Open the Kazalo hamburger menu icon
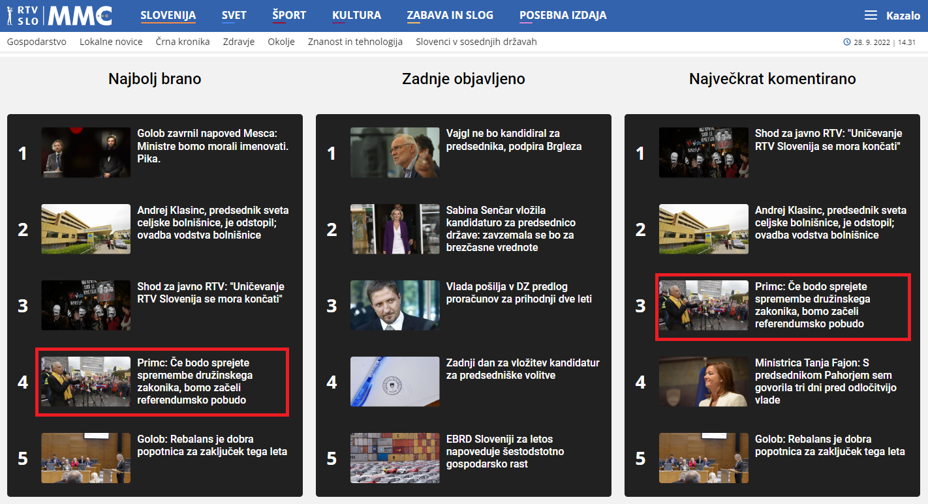The height and width of the screenshot is (504, 928). [871, 16]
